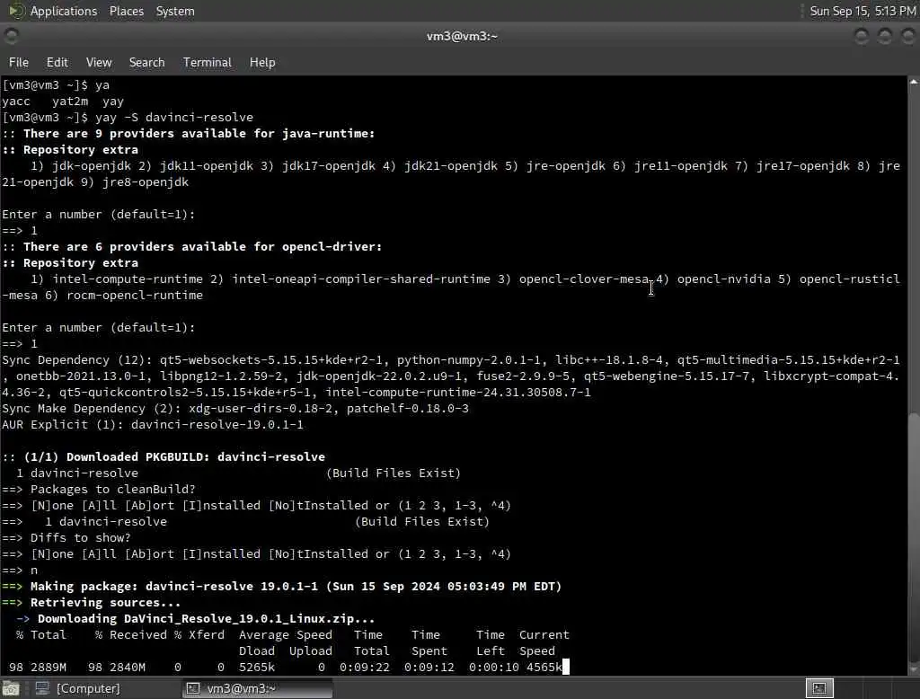Click the total size '2889M'
This screenshot has width=920, height=699.
pyautogui.click(x=49, y=668)
